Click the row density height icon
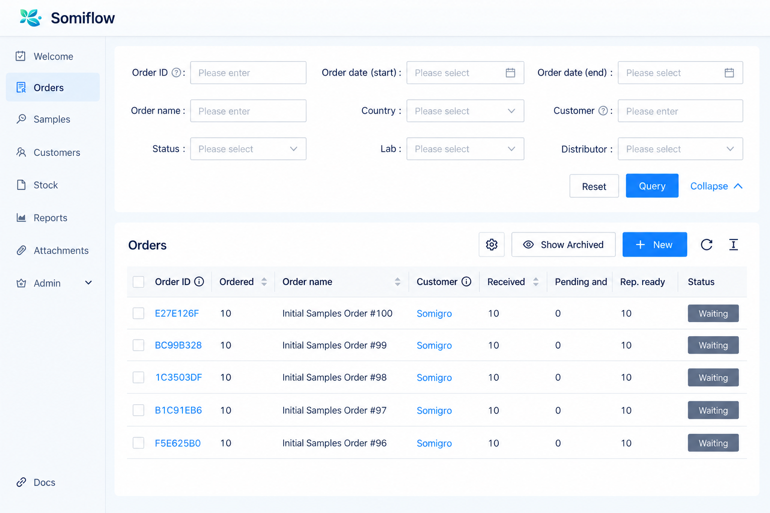Viewport: 770px width, 513px height. click(x=733, y=244)
